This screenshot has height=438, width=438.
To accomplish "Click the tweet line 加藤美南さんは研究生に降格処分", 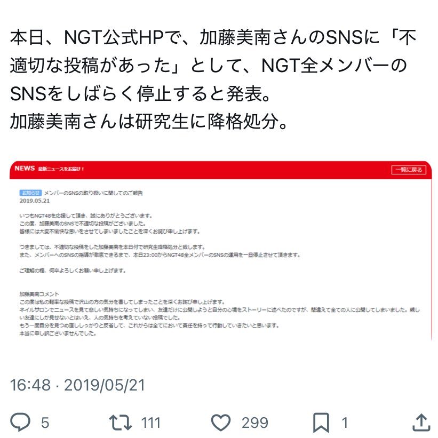I will (x=148, y=122).
